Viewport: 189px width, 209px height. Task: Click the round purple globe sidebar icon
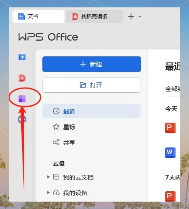(x=22, y=120)
